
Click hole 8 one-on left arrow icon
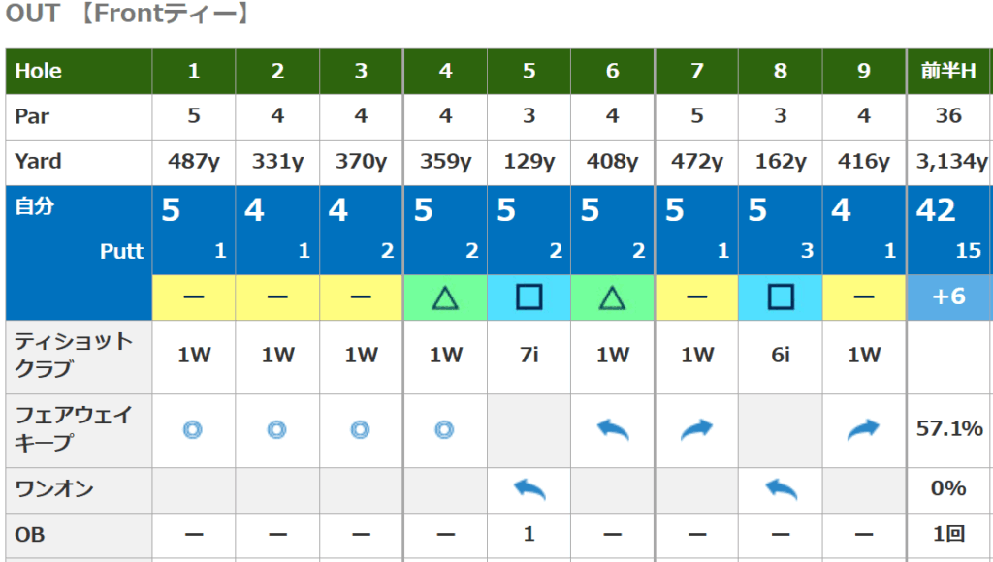click(781, 489)
